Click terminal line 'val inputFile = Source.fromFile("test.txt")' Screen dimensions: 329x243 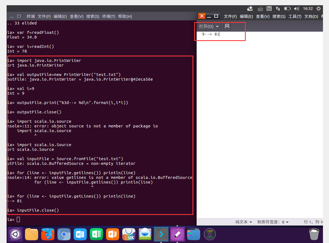[x=70, y=159]
